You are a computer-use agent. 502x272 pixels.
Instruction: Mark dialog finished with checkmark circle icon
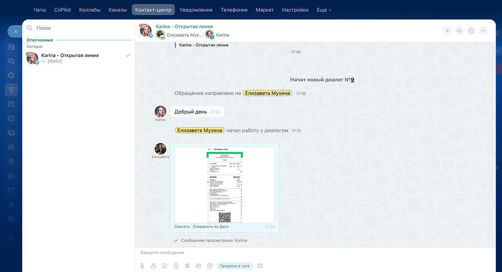pos(471,31)
